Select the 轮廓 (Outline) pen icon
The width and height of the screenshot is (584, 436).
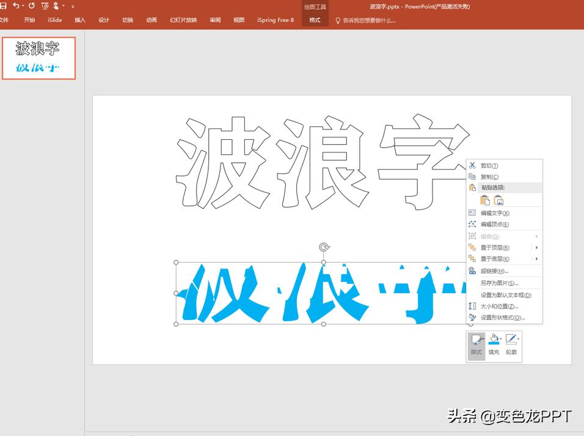(x=510, y=338)
